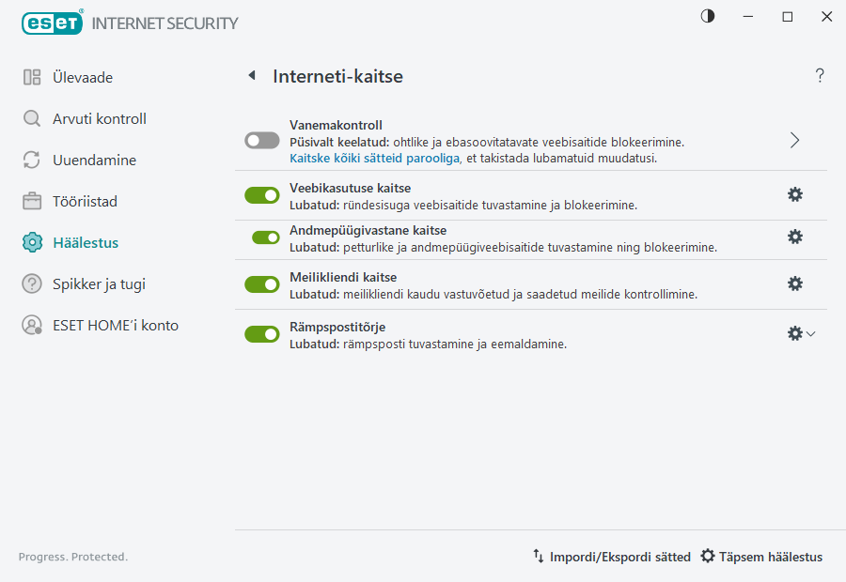Click the help question mark icon
Screen dimensions: 846x582
click(x=819, y=76)
